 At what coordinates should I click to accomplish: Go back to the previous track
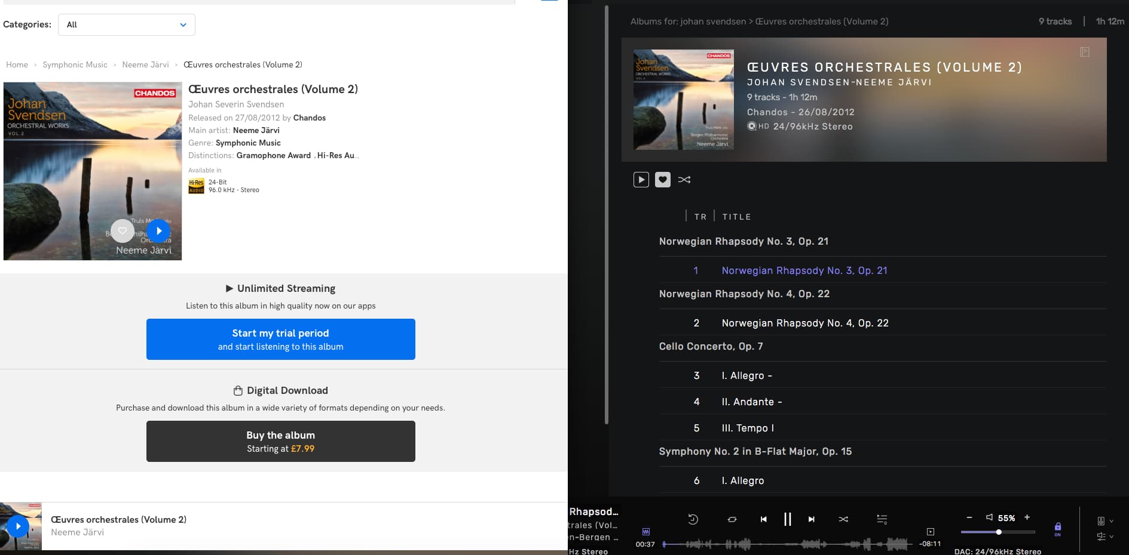pyautogui.click(x=763, y=519)
